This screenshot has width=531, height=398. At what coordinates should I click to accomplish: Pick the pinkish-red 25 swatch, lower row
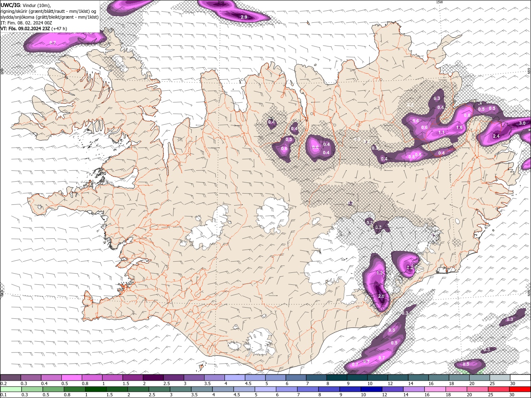coord(499,389)
